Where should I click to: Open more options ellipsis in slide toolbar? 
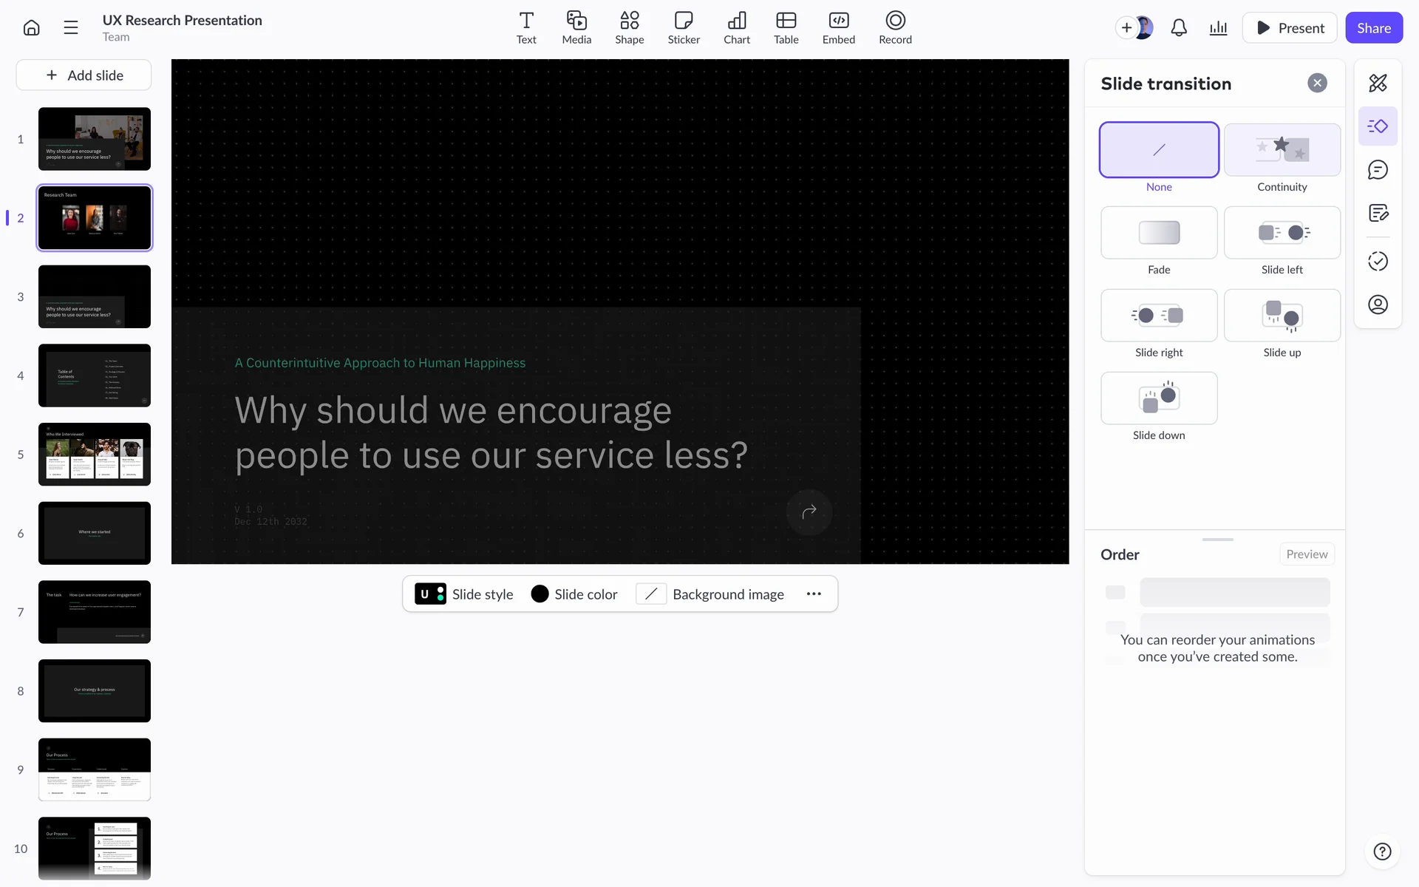[814, 594]
